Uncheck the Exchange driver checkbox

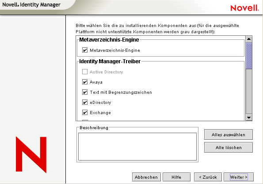(85, 112)
